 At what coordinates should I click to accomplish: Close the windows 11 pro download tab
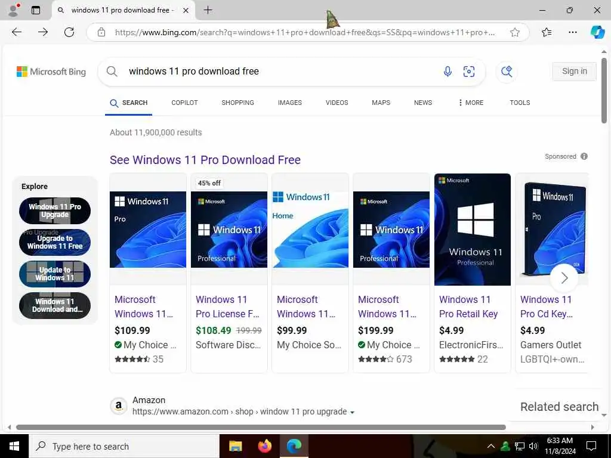[186, 10]
